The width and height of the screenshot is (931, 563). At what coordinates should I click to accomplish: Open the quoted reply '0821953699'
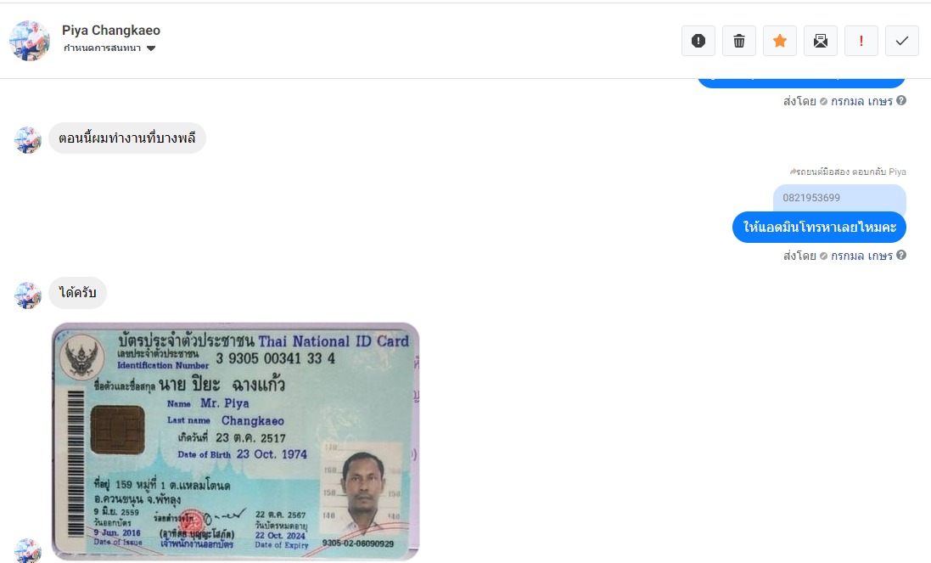[839, 199]
